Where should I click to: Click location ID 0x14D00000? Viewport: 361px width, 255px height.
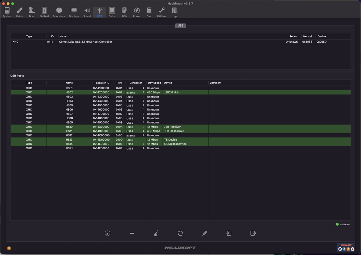[101, 140]
